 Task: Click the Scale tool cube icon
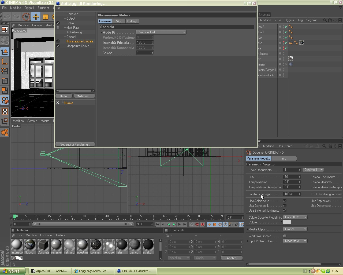[x=46, y=17]
